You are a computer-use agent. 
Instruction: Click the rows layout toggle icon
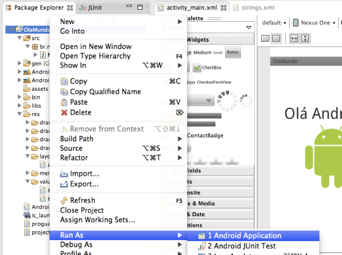click(x=276, y=38)
